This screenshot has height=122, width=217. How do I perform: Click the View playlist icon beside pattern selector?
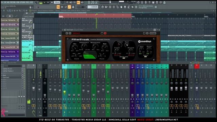[x=103, y=7]
